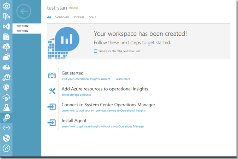Select the first TEST-STAN list item
This screenshot has height=159, width=238.
pos(22,26)
